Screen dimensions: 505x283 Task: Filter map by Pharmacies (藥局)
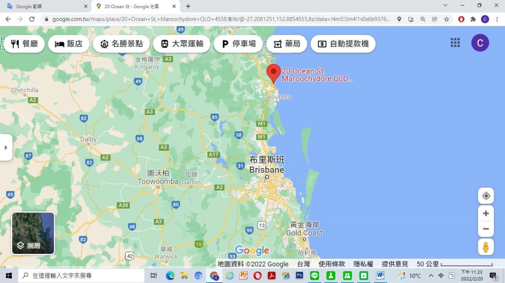tap(287, 44)
